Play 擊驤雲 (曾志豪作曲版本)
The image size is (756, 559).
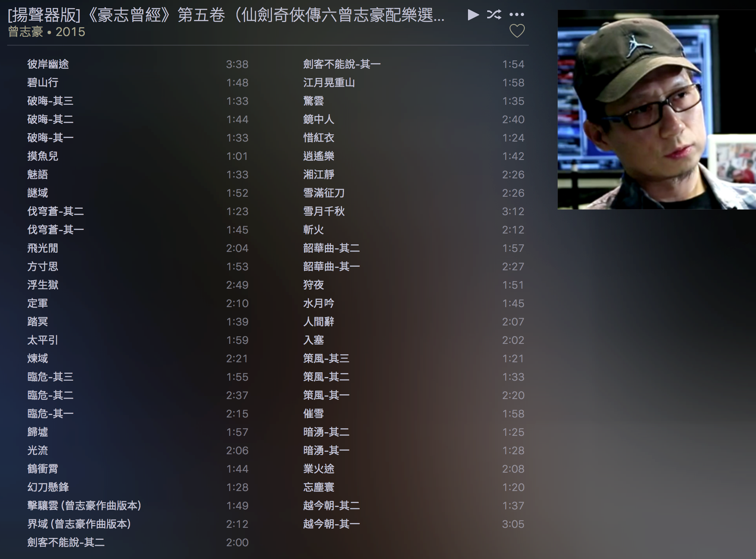84,505
